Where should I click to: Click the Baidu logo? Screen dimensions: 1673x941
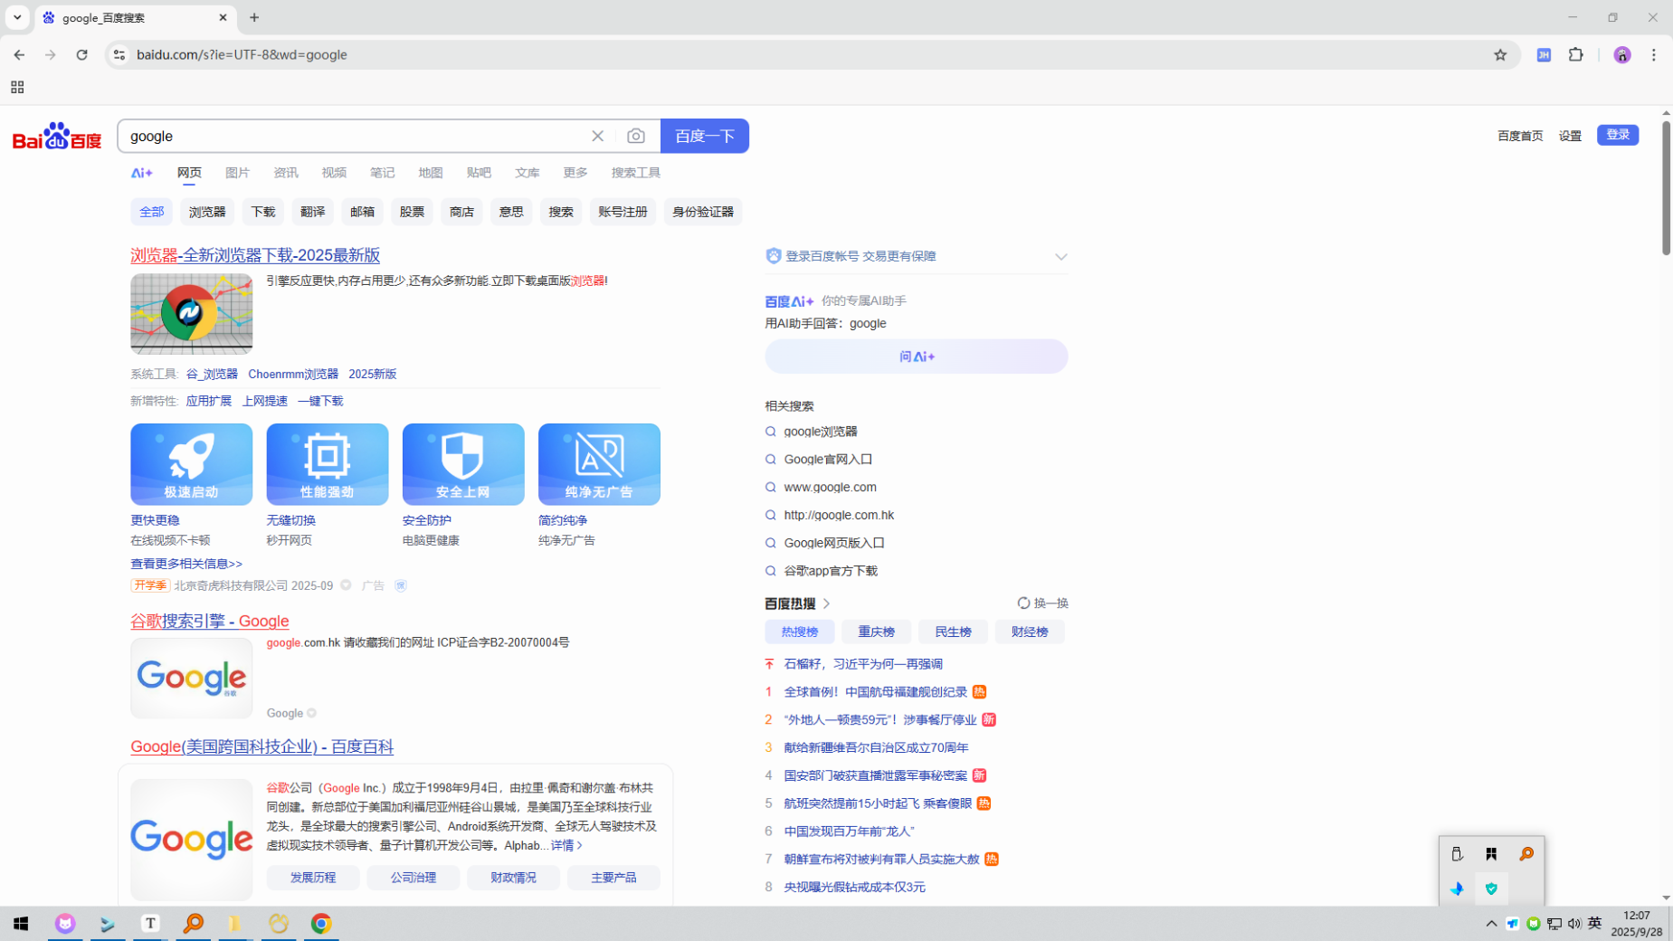56,136
